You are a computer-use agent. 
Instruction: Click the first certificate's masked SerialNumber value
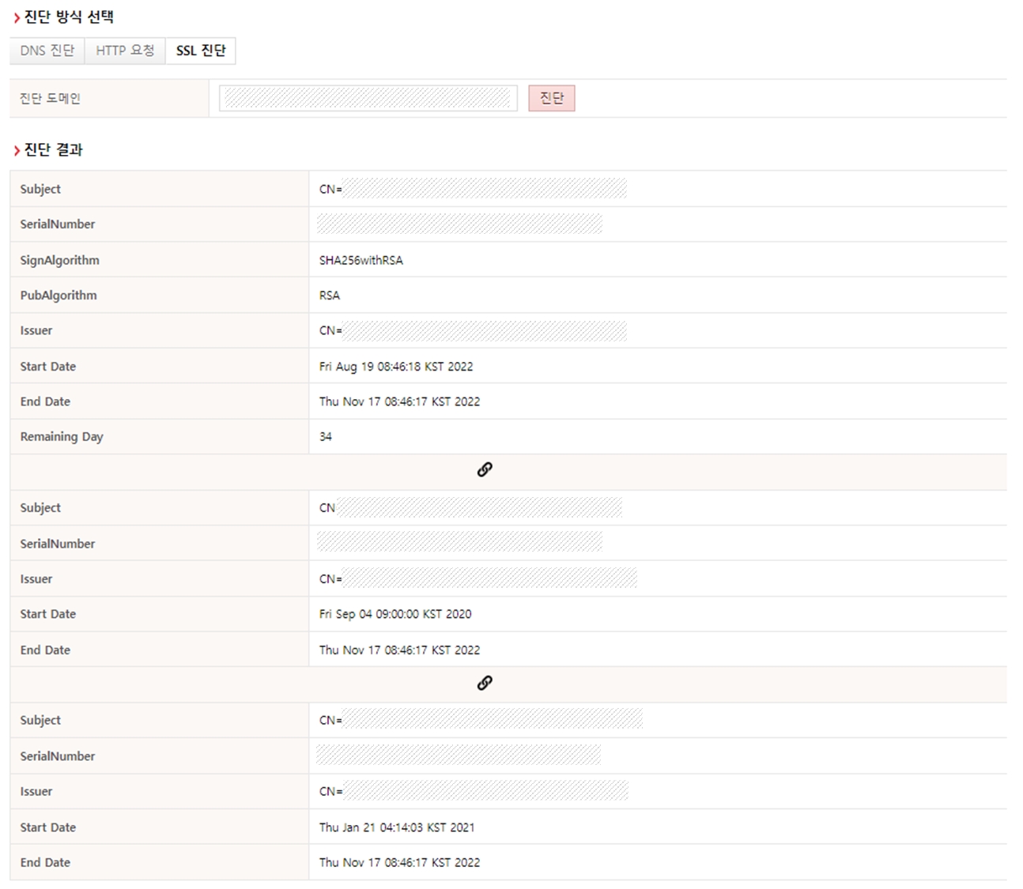459,224
